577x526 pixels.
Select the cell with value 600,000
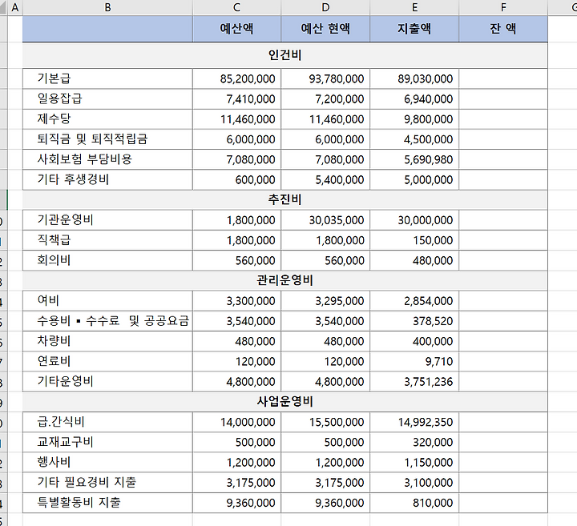point(236,180)
